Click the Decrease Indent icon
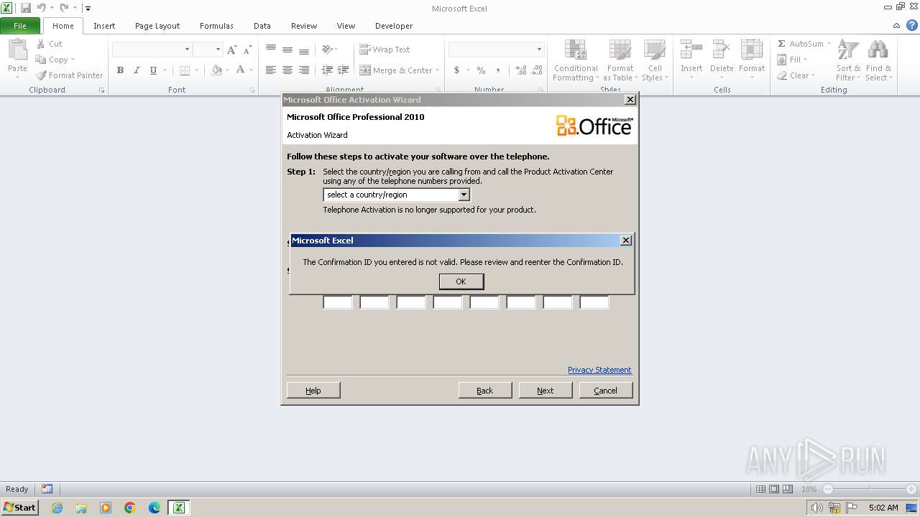Image resolution: width=920 pixels, height=517 pixels. 327,70
